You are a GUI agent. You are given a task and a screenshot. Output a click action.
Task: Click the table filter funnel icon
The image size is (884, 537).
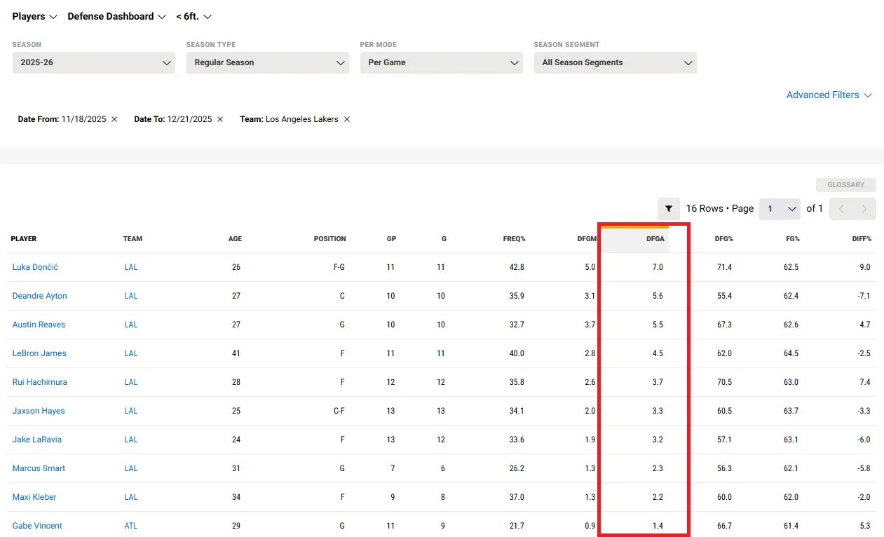(669, 209)
